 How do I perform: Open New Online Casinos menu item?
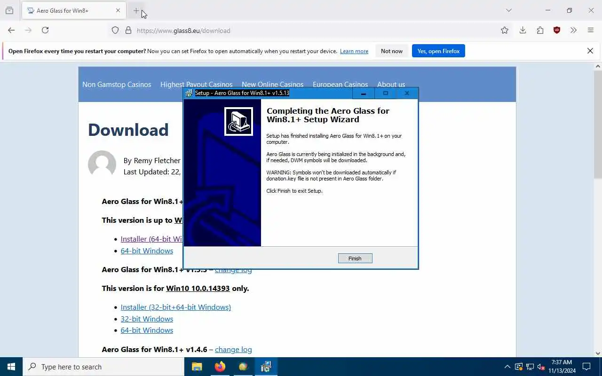[x=273, y=85]
